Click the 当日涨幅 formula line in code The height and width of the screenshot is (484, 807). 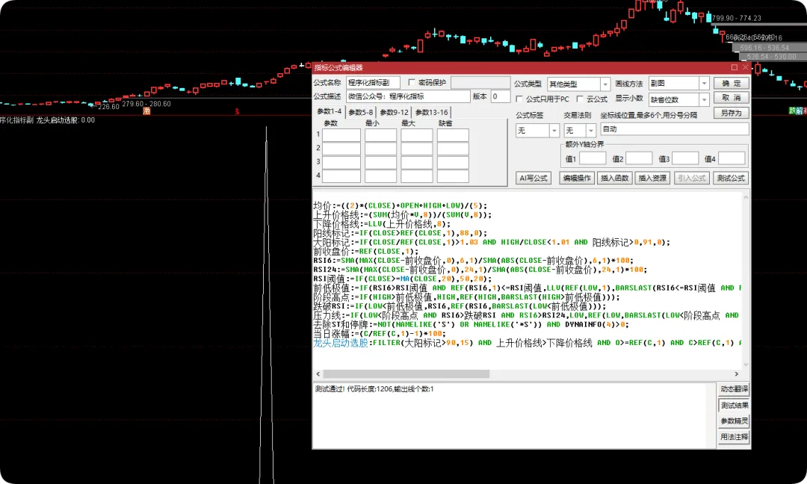[380, 334]
